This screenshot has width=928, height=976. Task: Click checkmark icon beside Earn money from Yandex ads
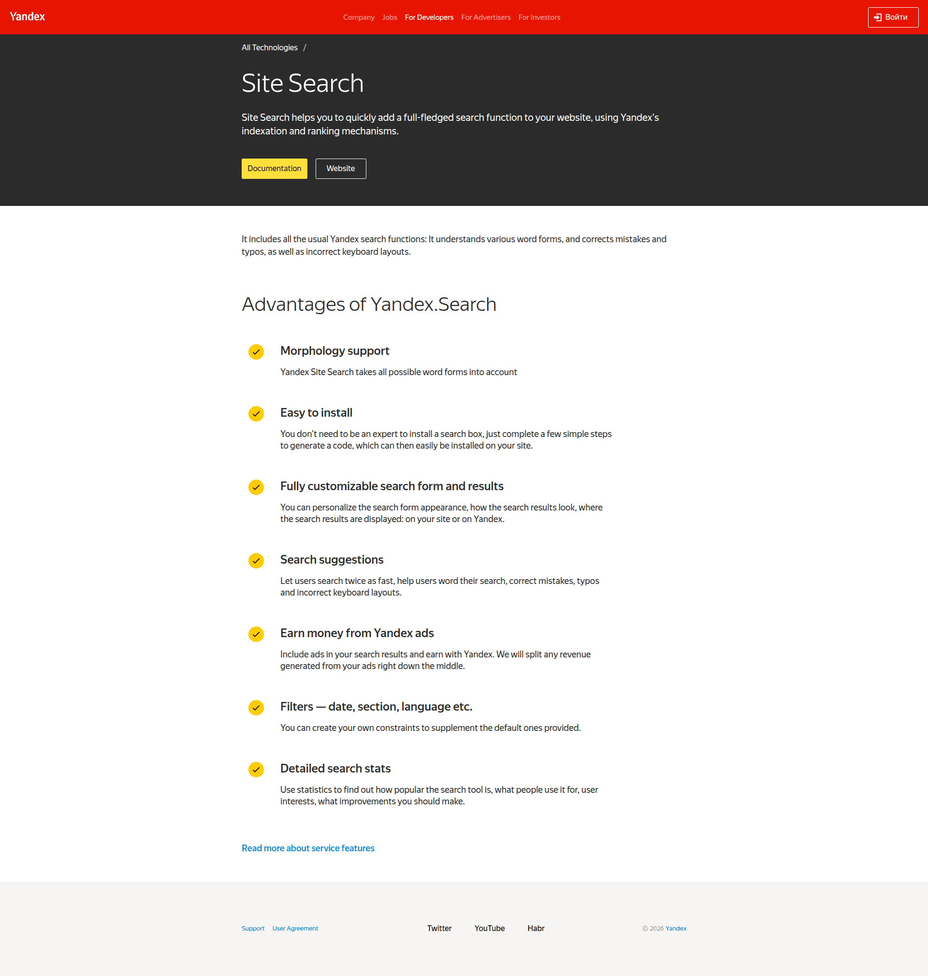(x=256, y=634)
